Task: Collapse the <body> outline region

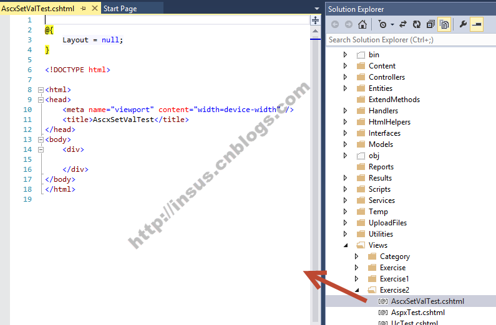Action: pyautogui.click(x=41, y=140)
